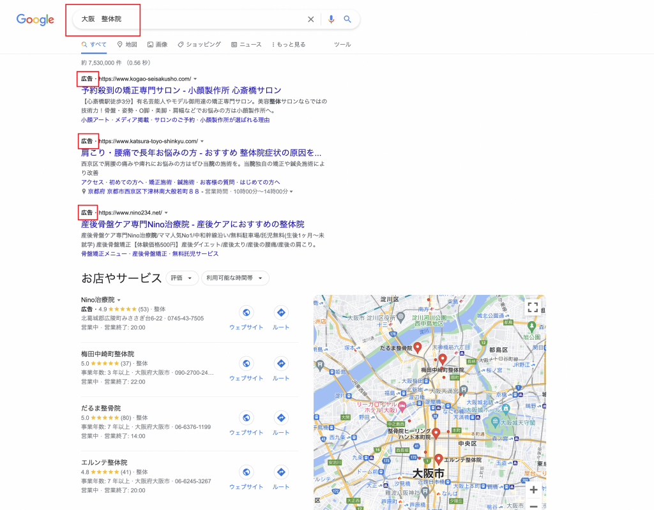The width and height of the screenshot is (654, 510).
Task: Open ad dropdown arrow next to nino234.net
Action: pos(166,213)
